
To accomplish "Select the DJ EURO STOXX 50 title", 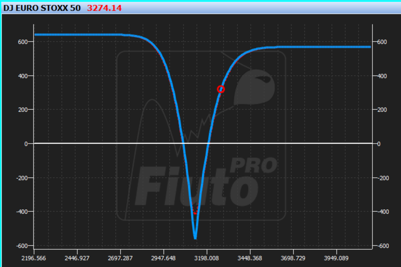I will click(x=42, y=8).
